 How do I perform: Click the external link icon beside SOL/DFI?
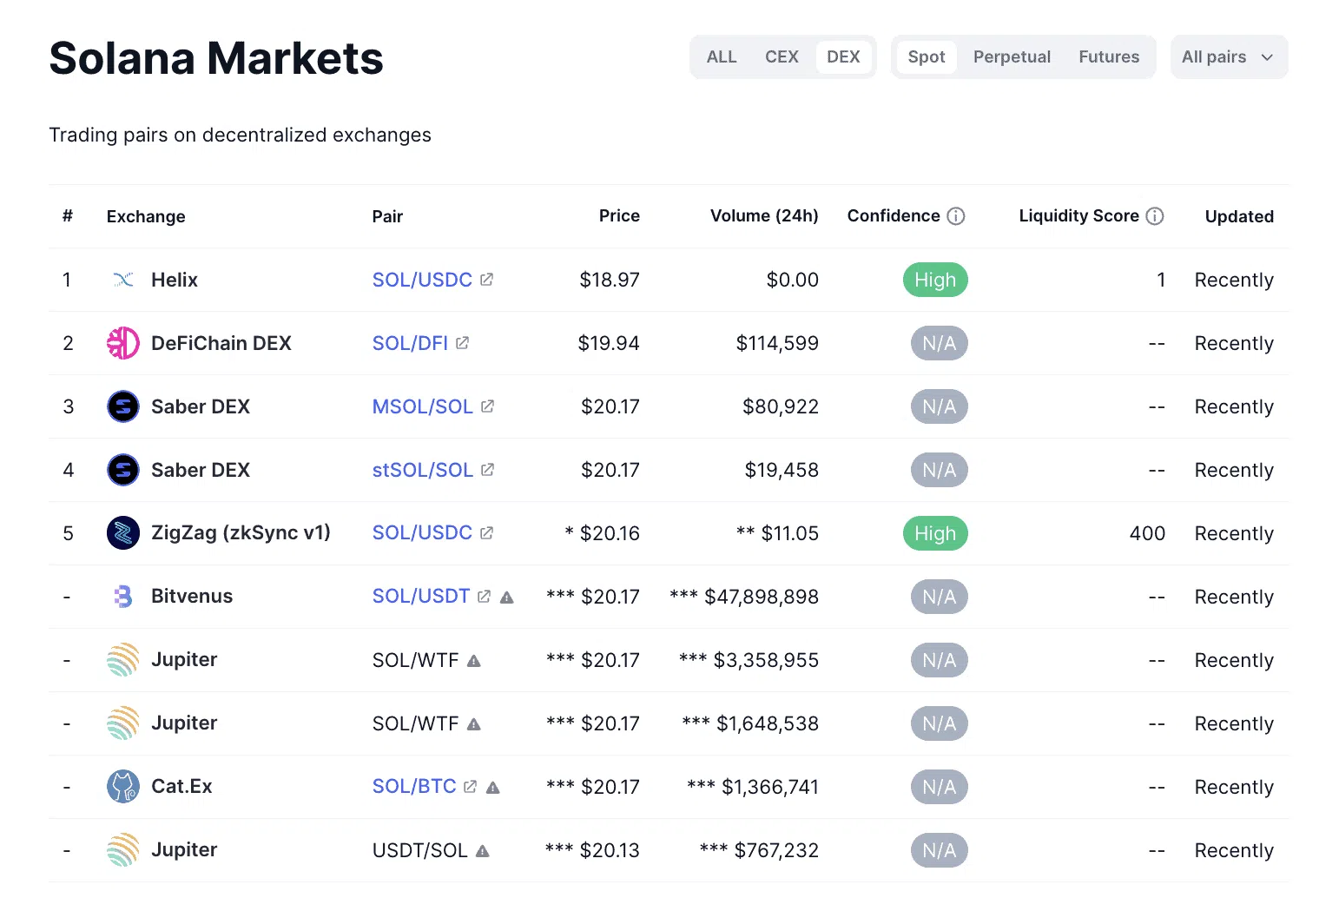[x=463, y=343]
